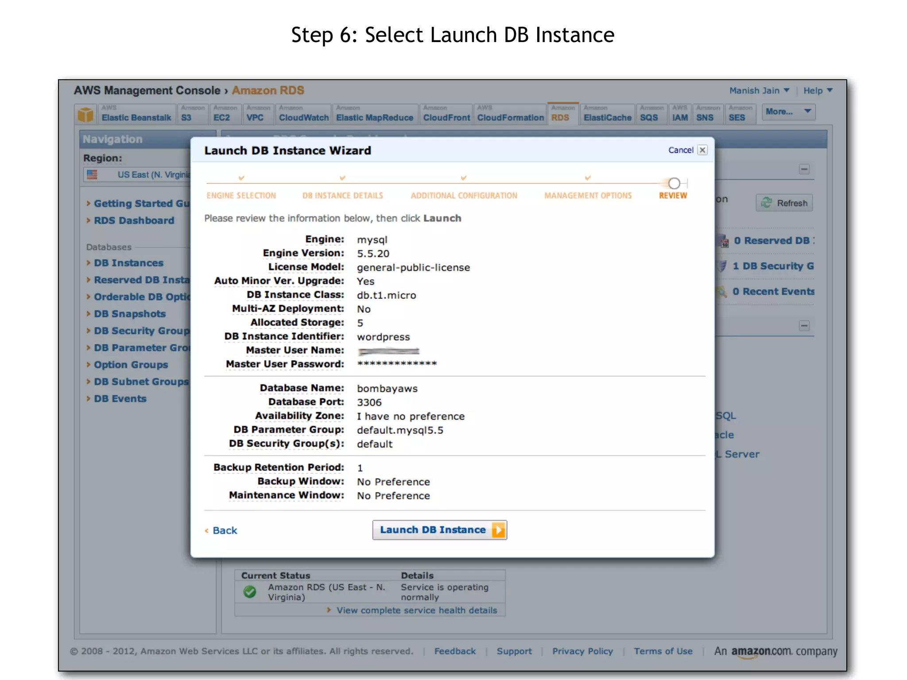Open the CloudWatch service tab

point(304,114)
